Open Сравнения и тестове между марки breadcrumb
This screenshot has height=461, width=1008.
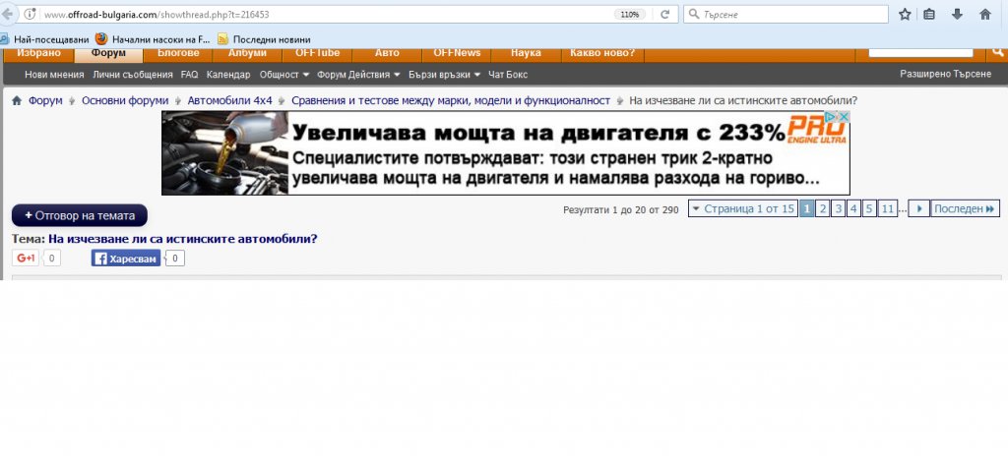(451, 101)
